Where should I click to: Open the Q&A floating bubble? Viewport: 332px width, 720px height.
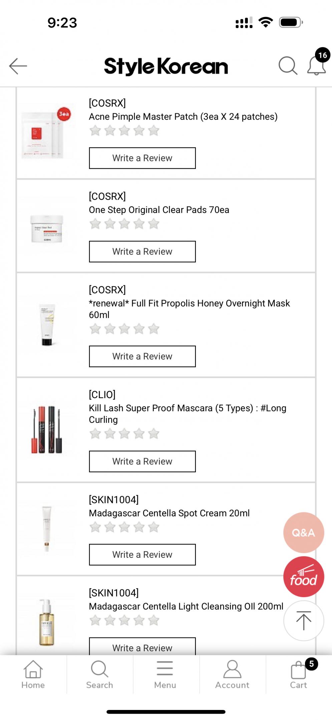point(303,532)
